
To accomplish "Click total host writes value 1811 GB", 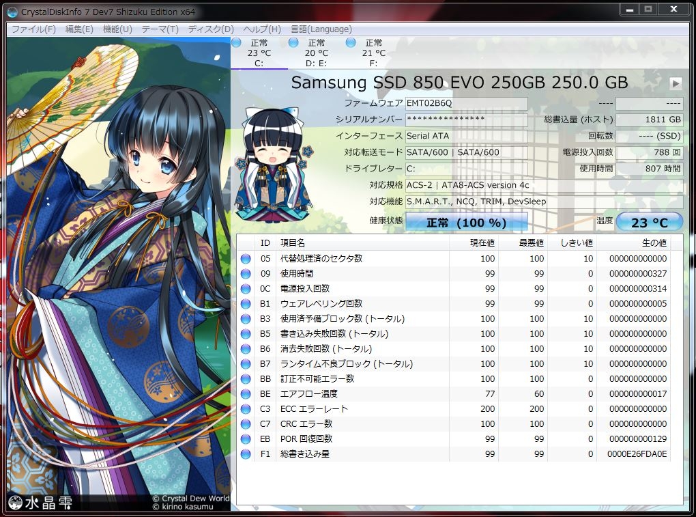I will pos(650,120).
